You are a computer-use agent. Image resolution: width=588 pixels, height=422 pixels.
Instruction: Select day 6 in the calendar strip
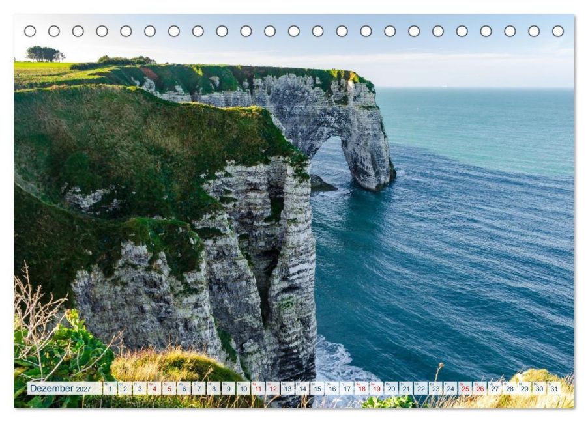[184, 389]
